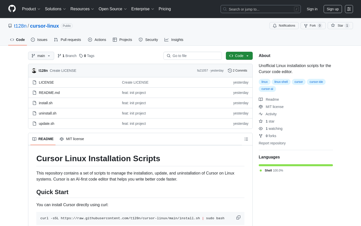Open the cursor-ide topic tag
The height and width of the screenshot is (226, 361).
pyautogui.click(x=316, y=82)
